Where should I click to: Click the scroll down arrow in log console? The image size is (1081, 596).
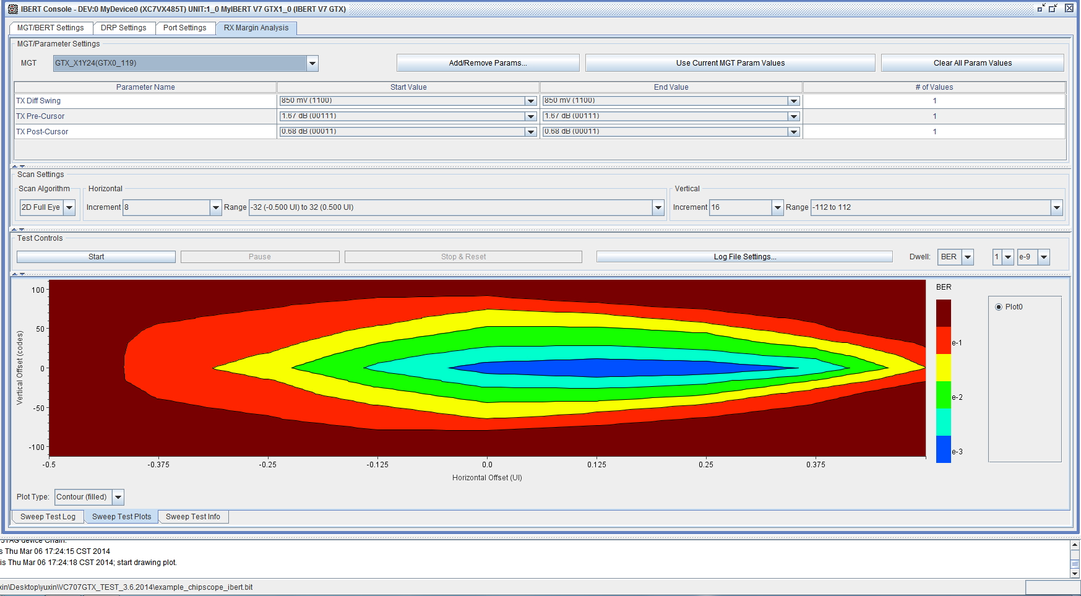(x=1075, y=573)
